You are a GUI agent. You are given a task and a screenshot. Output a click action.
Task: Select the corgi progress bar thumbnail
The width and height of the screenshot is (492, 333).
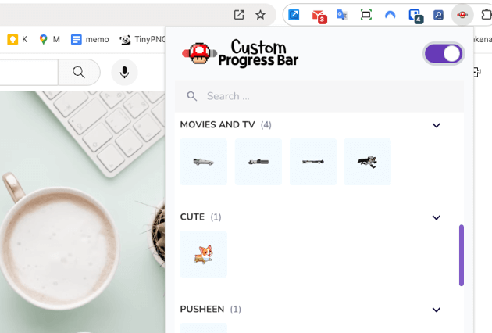click(204, 254)
